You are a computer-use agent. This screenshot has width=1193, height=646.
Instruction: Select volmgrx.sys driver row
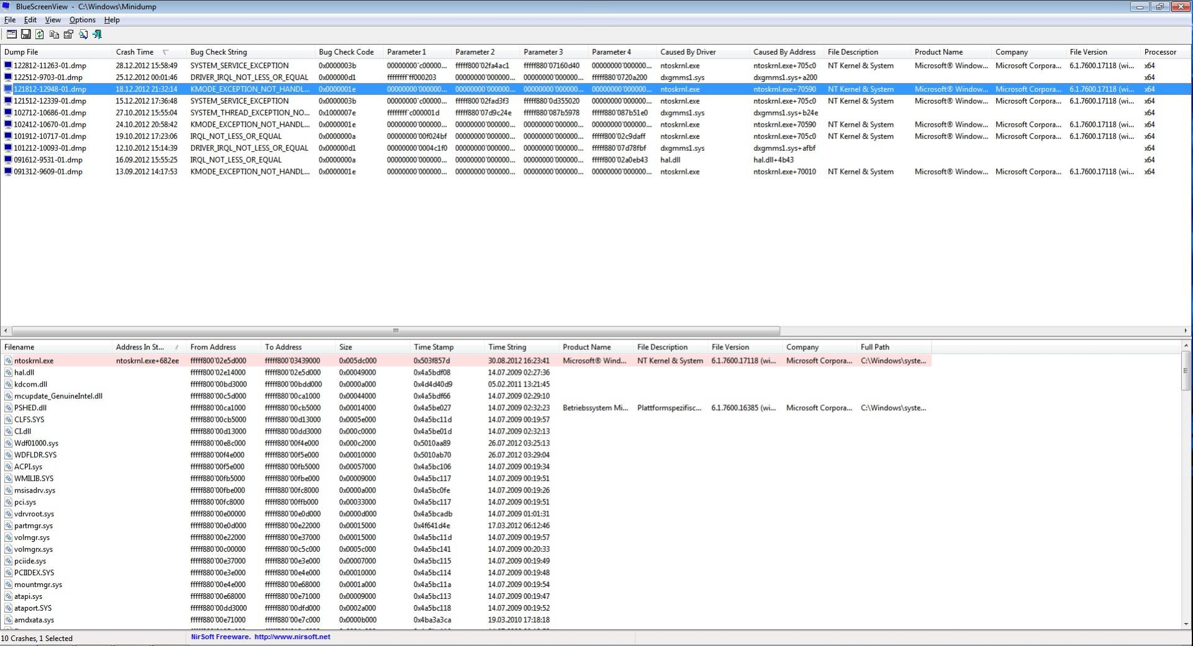tap(466, 549)
